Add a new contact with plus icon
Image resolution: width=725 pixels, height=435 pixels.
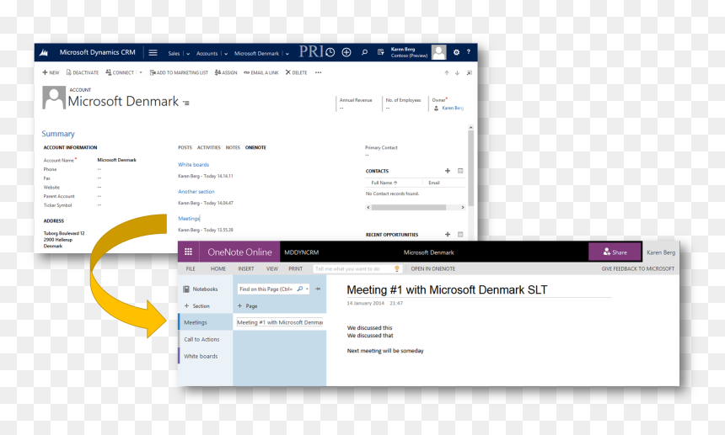pos(448,171)
